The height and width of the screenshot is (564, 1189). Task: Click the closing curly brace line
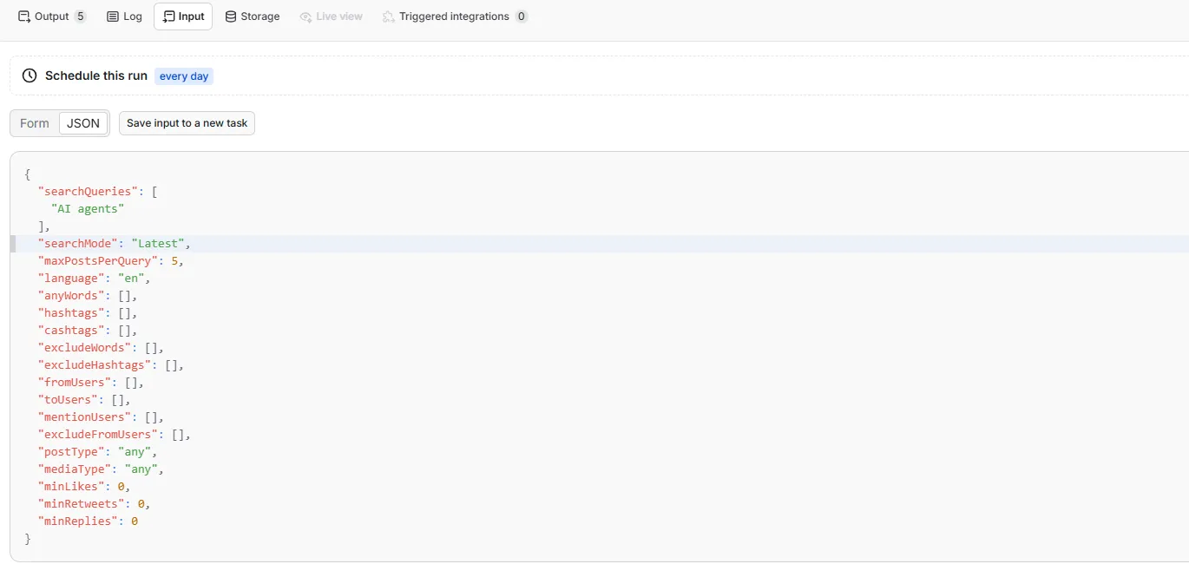point(28,539)
